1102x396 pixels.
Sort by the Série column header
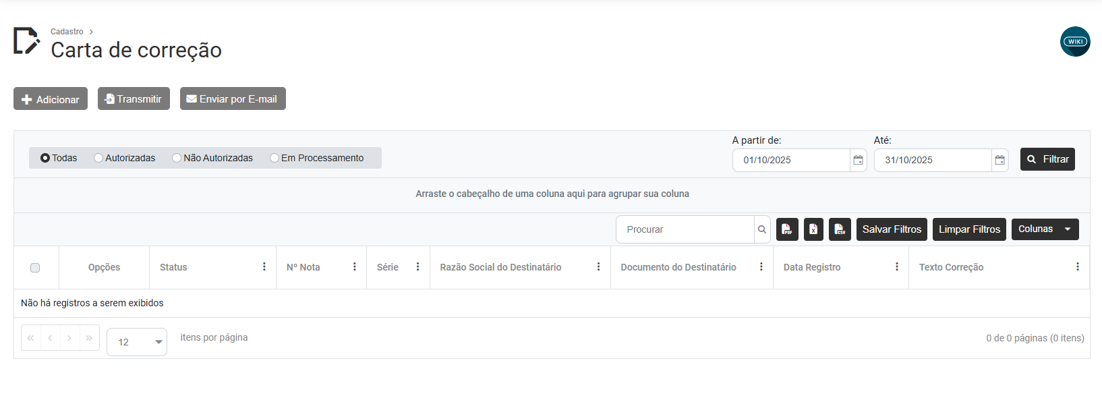point(388,267)
